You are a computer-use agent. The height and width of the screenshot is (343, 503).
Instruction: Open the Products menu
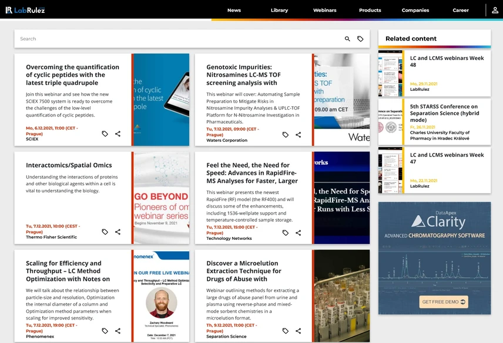(x=370, y=10)
